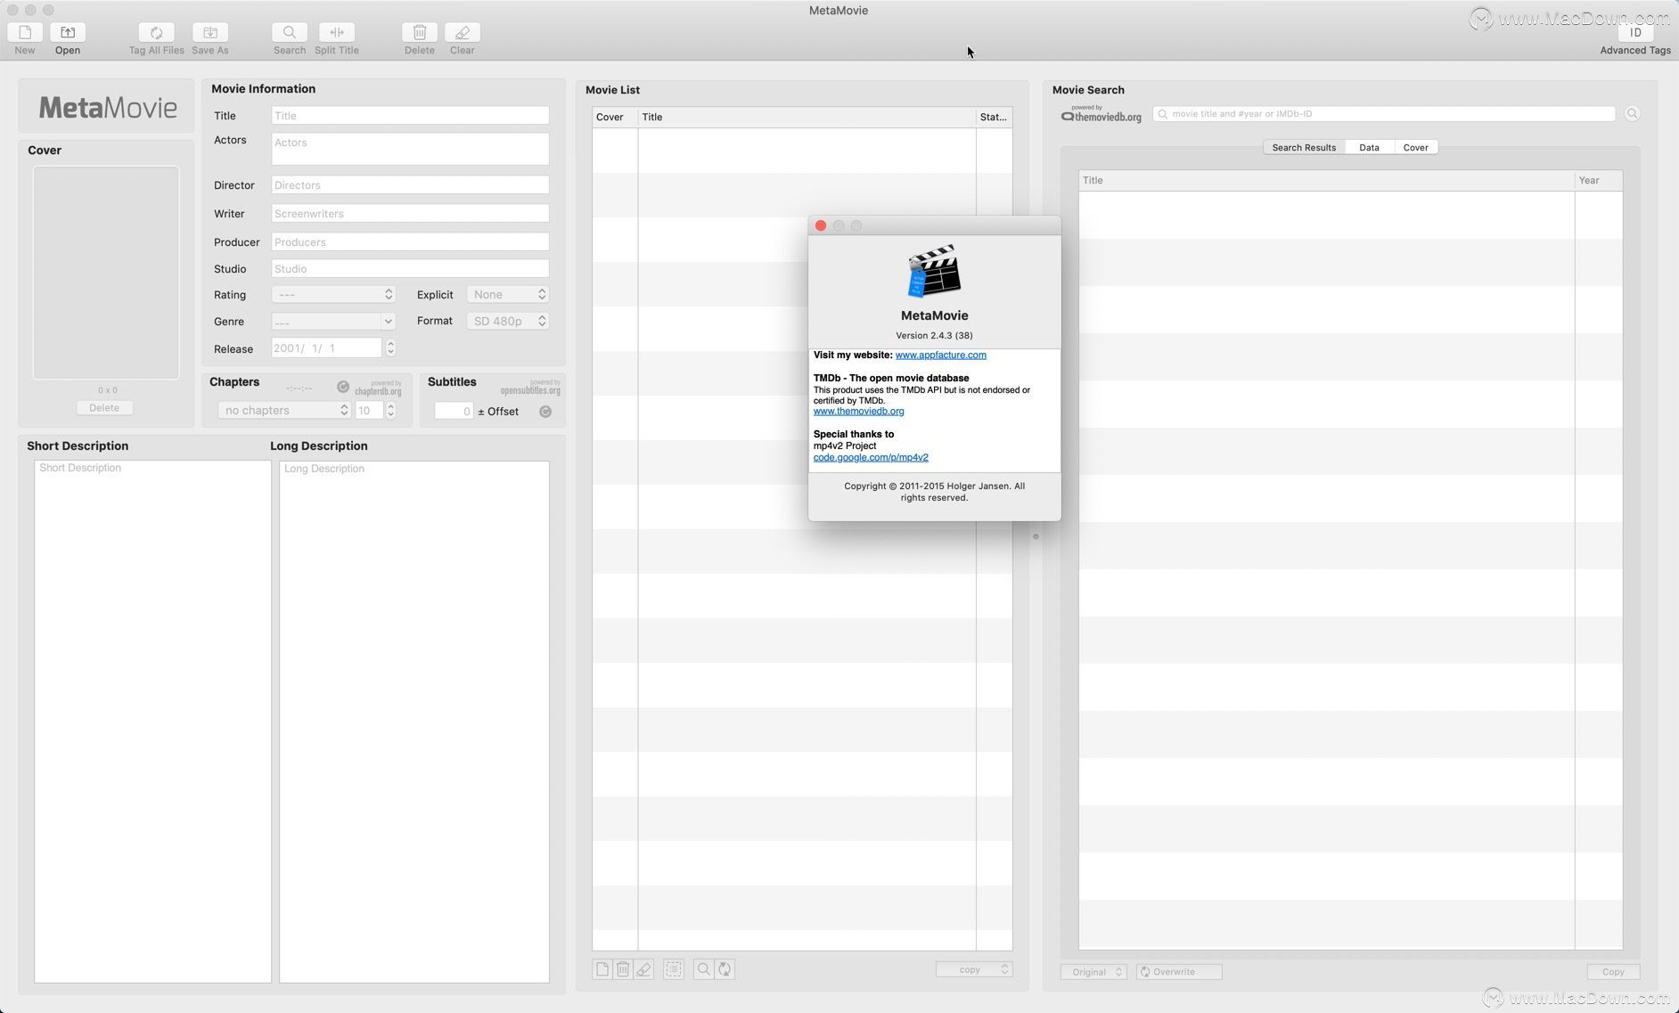Viewport: 1679px width, 1013px height.
Task: Click the Delete trash toolbar icon
Action: 420,32
